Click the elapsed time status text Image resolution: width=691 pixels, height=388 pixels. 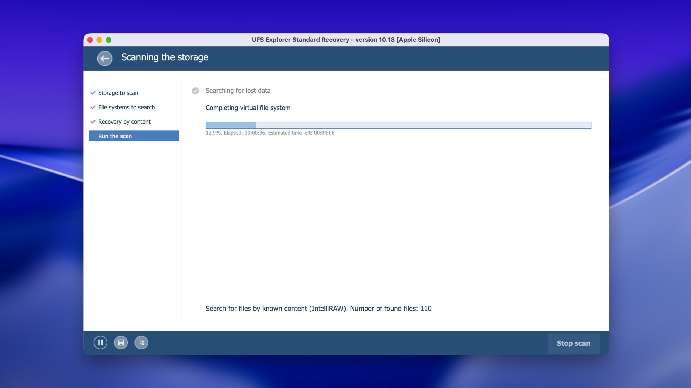[270, 133]
